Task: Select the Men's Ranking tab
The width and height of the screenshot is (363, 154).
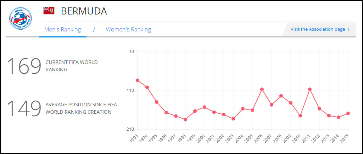Action: (62, 29)
